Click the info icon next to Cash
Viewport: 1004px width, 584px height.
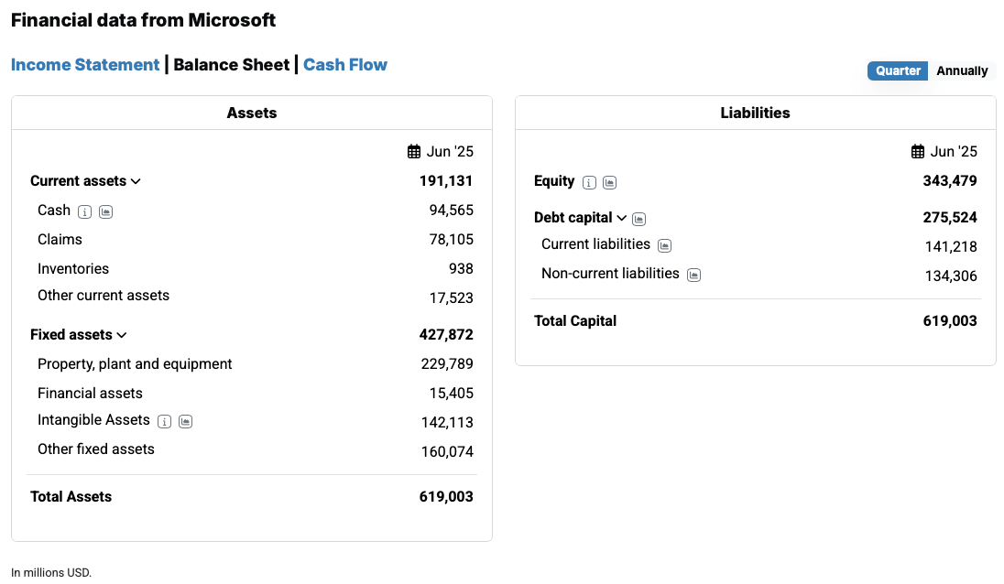tap(84, 211)
